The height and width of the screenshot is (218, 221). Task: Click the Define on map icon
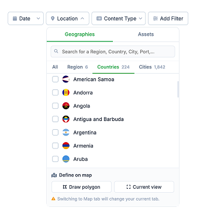click(54, 175)
